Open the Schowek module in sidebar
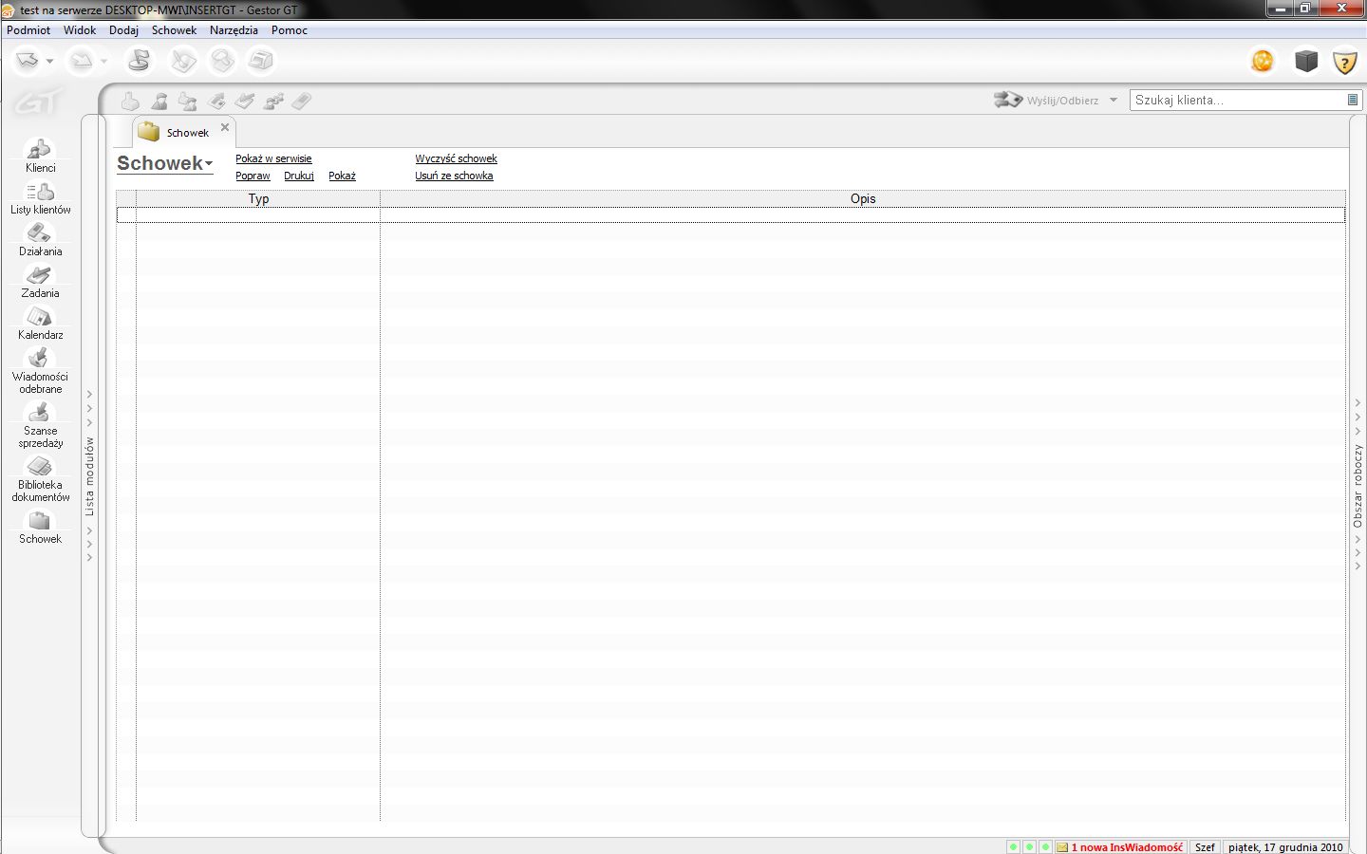 point(40,528)
